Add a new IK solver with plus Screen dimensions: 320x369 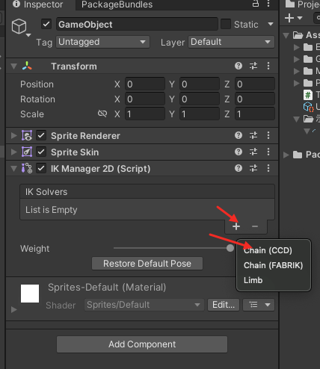[x=236, y=226]
